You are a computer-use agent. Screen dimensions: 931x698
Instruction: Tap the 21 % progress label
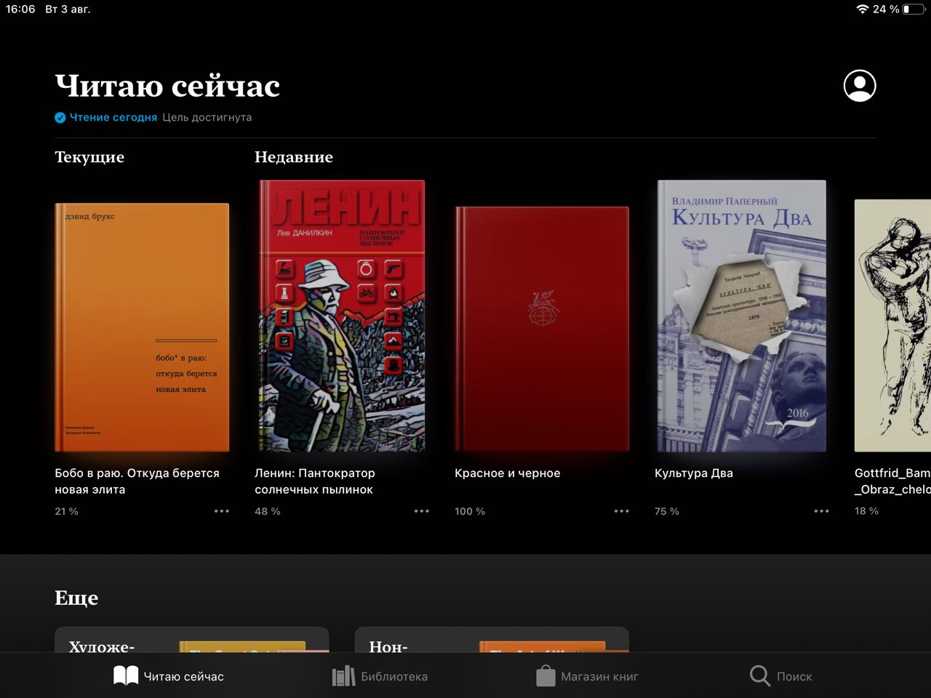(66, 511)
